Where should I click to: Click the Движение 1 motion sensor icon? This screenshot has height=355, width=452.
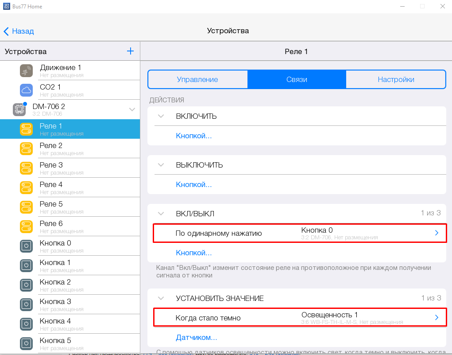(27, 71)
